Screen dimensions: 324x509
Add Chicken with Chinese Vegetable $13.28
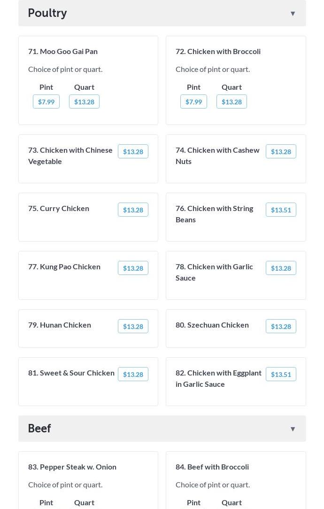[x=133, y=151]
